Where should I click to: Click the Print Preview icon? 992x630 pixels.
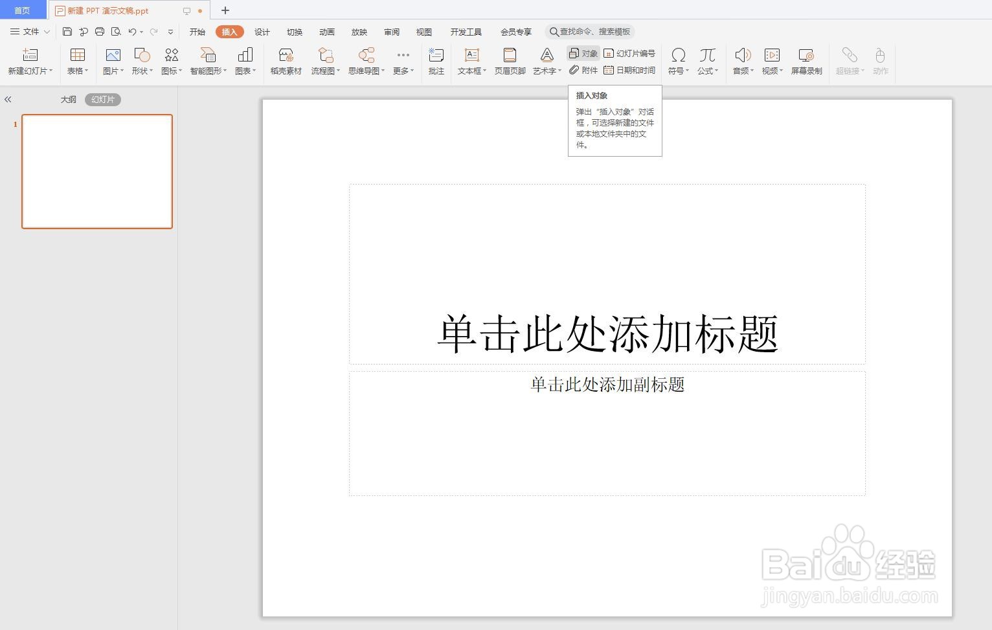116,31
